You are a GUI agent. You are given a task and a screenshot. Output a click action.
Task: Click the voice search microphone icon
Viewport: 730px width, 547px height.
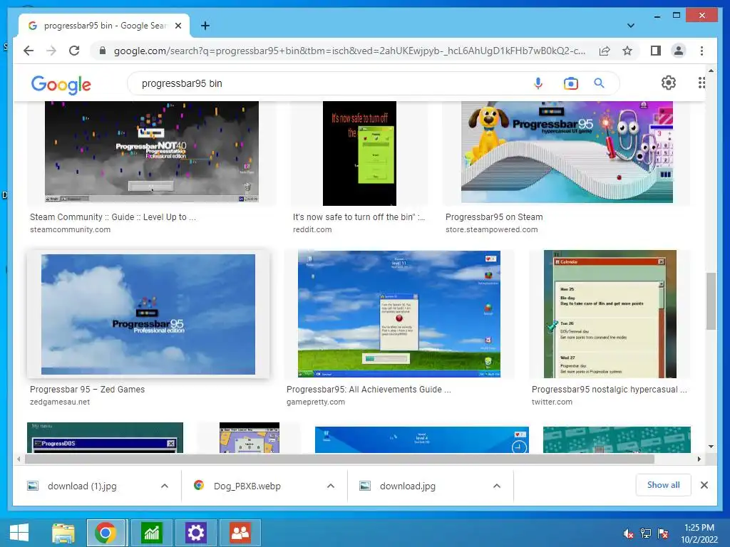point(538,83)
